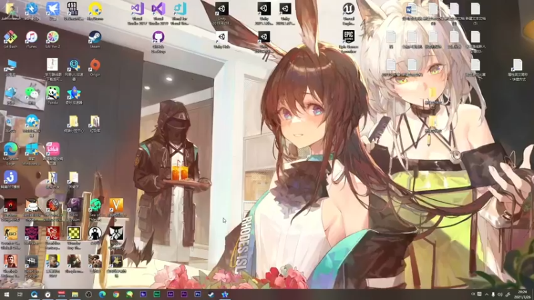The width and height of the screenshot is (534, 300).
Task: Open Steam from the taskbar
Action: (211, 295)
